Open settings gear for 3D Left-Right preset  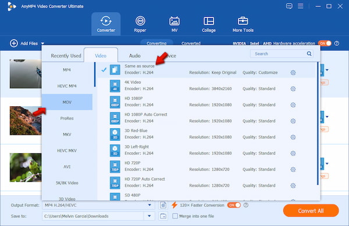pos(293,153)
